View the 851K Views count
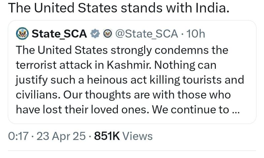The height and width of the screenshot is (158, 264). [123, 136]
